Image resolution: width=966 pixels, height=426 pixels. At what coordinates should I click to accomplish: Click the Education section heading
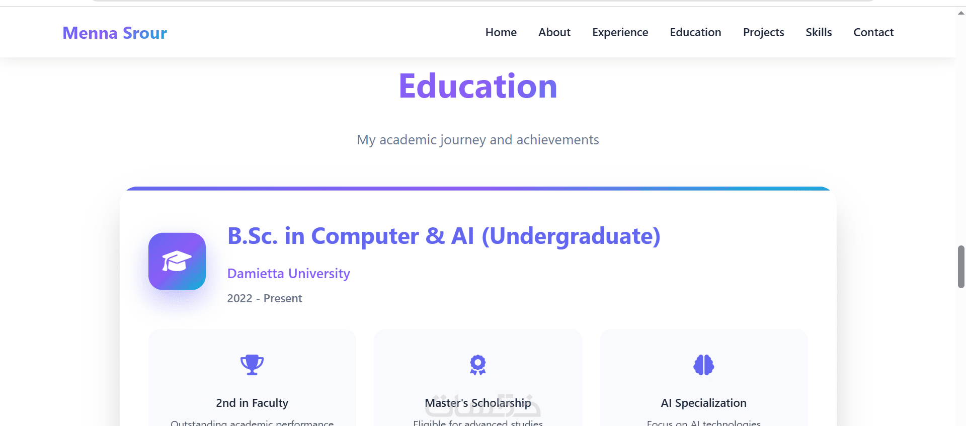pyautogui.click(x=478, y=86)
